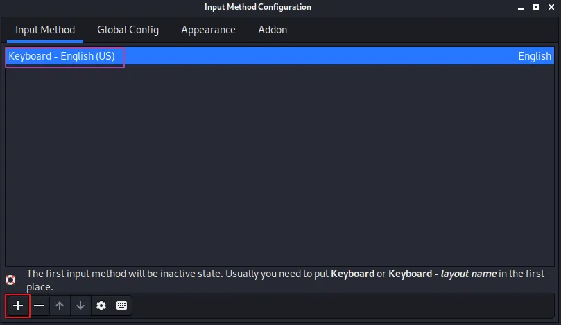Click the English language label in the highlighted row
Image resolution: width=561 pixels, height=325 pixels.
(535, 56)
